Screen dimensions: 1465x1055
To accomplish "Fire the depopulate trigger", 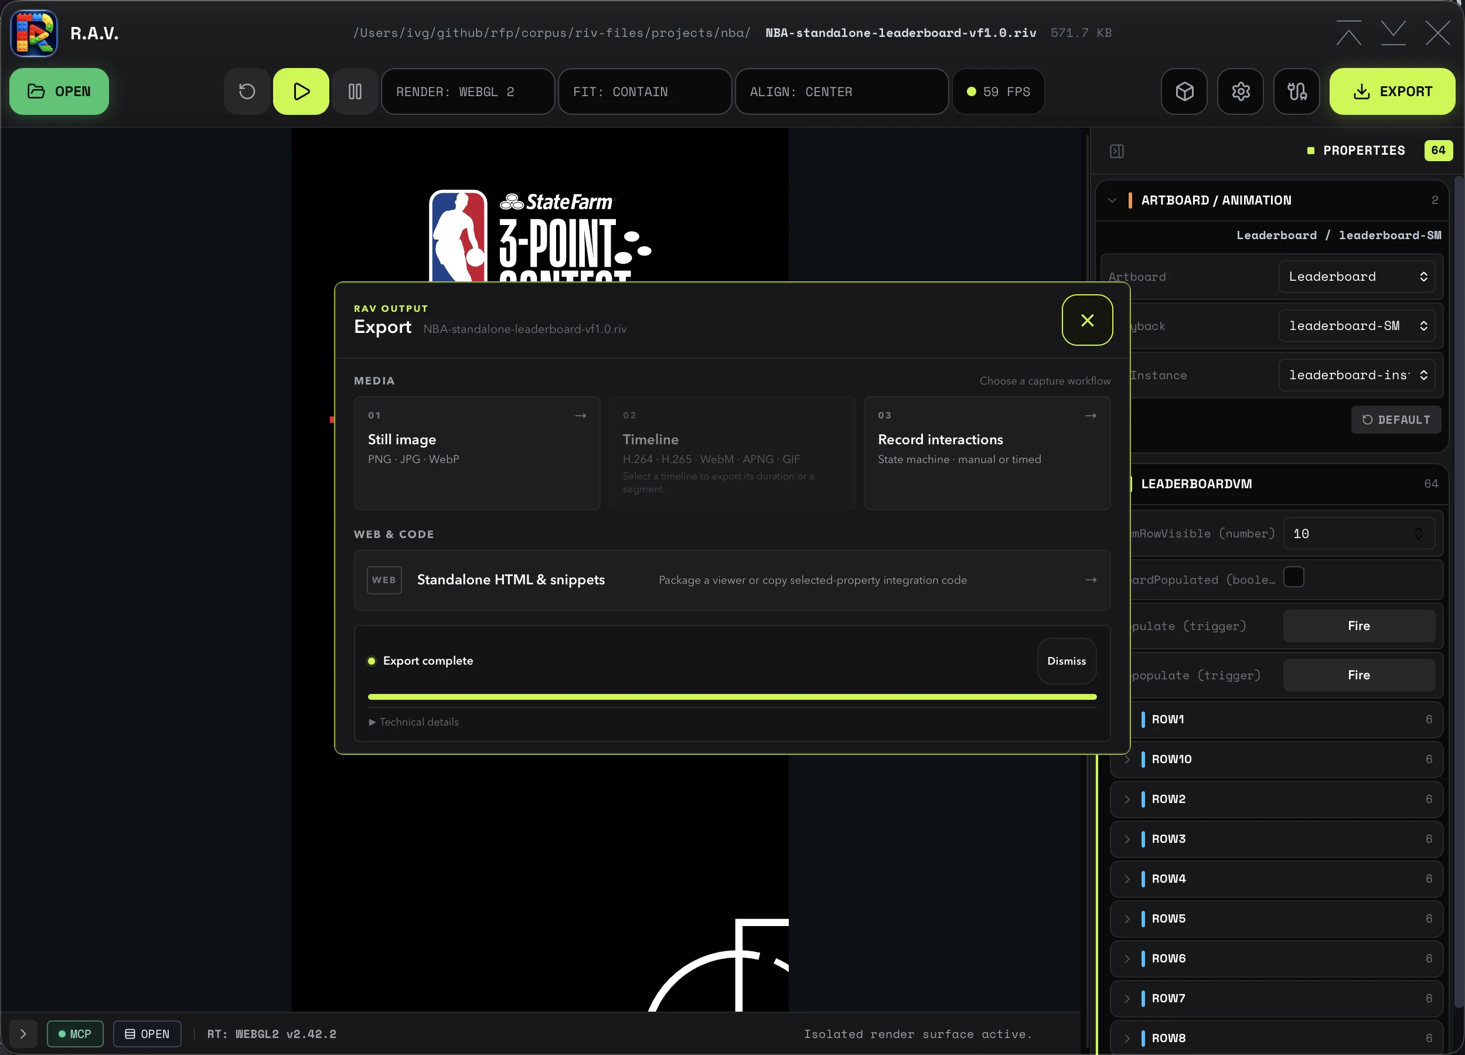I will click(1359, 675).
